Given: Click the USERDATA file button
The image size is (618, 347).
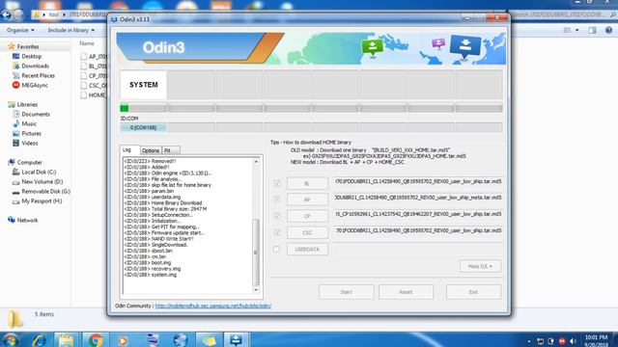Looking at the screenshot, I should tap(307, 249).
